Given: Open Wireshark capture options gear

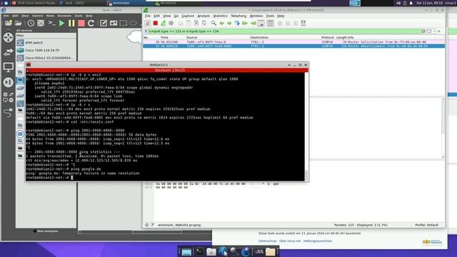Looking at the screenshot, I should click(171, 23).
